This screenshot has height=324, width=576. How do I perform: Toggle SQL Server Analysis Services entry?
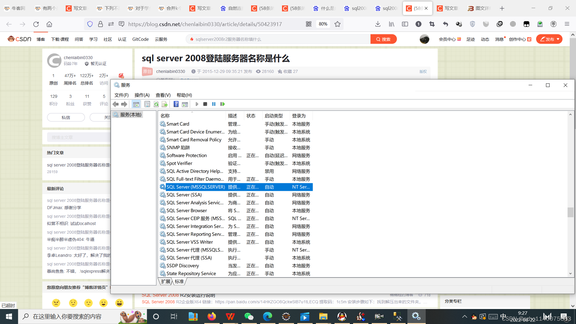pos(195,202)
